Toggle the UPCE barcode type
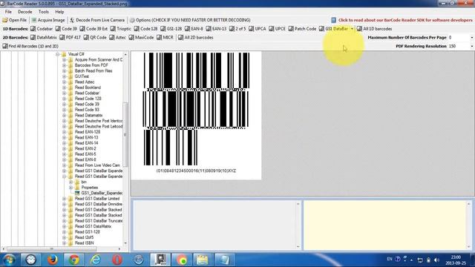Image resolution: width=475 pixels, height=267 pixels. click(x=277, y=29)
